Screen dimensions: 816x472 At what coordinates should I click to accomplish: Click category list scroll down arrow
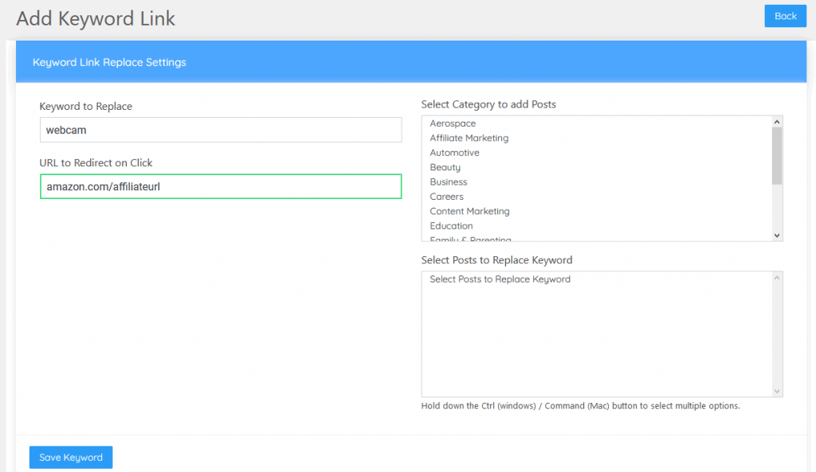pos(777,235)
